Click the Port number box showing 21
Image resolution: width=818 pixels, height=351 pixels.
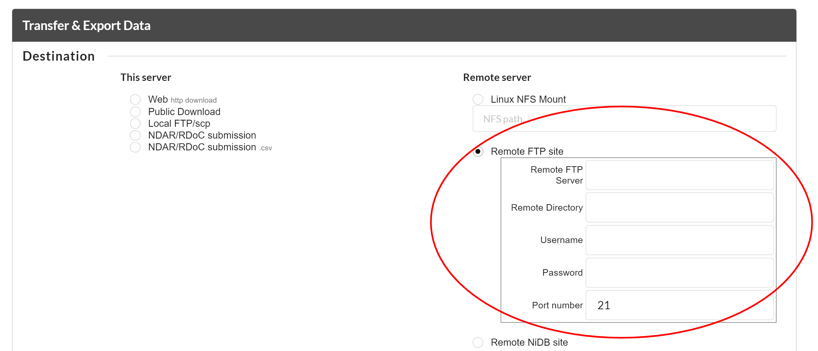pyautogui.click(x=679, y=305)
